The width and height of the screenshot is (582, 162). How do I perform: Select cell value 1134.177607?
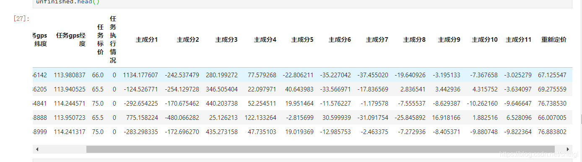tap(140, 75)
